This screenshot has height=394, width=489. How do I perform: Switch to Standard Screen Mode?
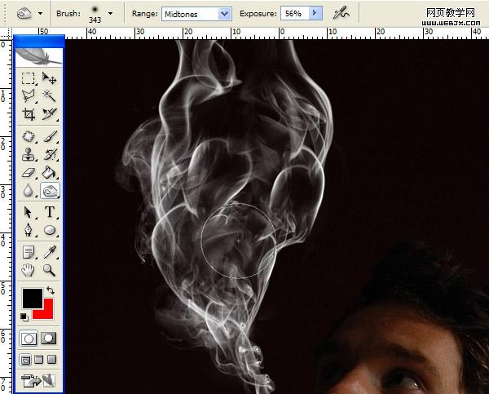(25, 360)
